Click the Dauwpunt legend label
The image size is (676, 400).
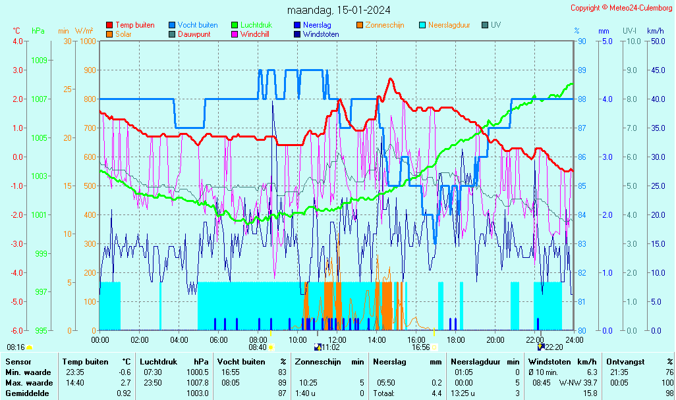click(x=194, y=34)
